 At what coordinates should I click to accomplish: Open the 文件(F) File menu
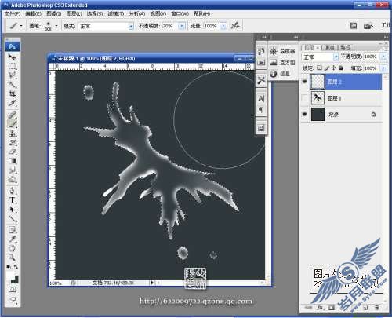click(x=13, y=14)
